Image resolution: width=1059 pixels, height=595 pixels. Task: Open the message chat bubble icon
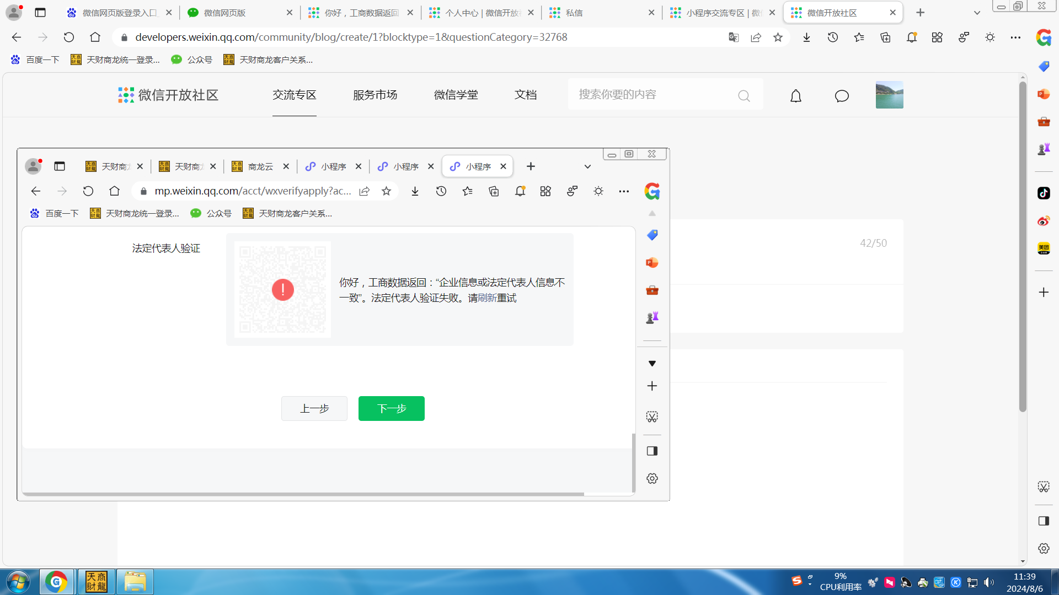[x=842, y=96]
